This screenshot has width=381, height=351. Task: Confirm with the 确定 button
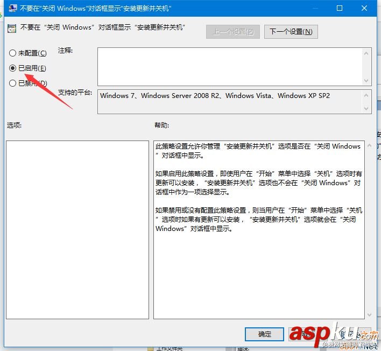tap(264, 334)
